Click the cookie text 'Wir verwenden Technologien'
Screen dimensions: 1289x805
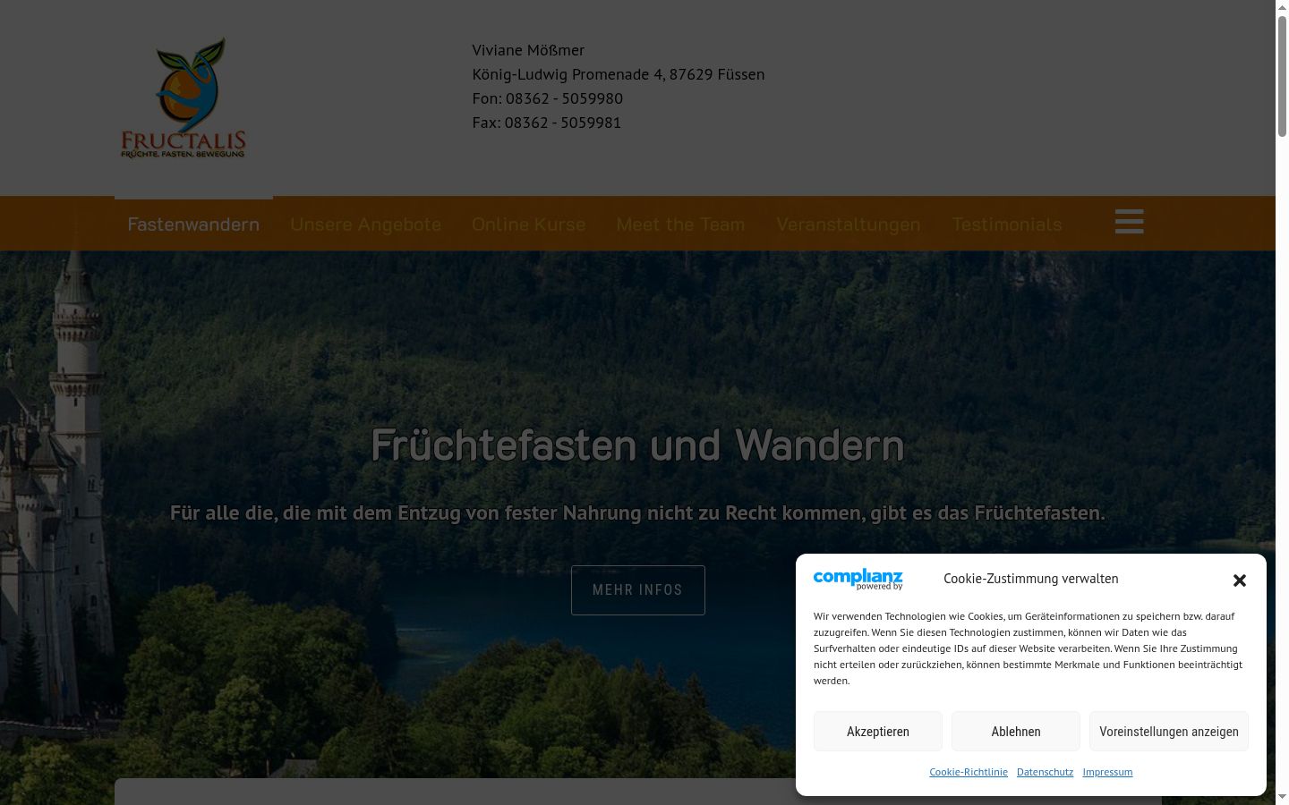click(1028, 648)
